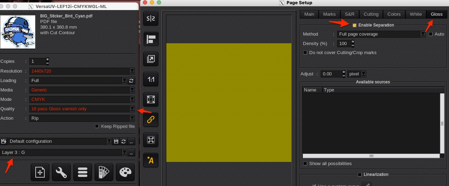The height and width of the screenshot is (186, 449).
Task: Click the page with move arrows icon
Action: 40,172
